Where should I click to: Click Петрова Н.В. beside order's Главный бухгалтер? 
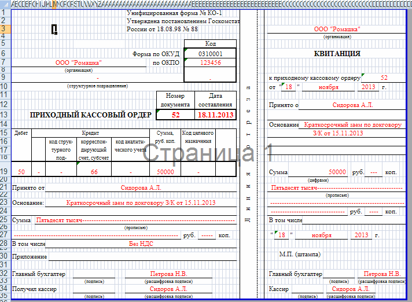[x=168, y=274]
